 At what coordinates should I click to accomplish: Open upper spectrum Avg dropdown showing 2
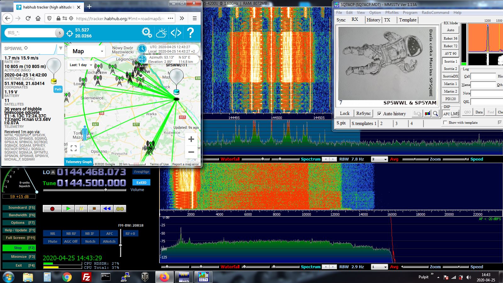(x=379, y=159)
